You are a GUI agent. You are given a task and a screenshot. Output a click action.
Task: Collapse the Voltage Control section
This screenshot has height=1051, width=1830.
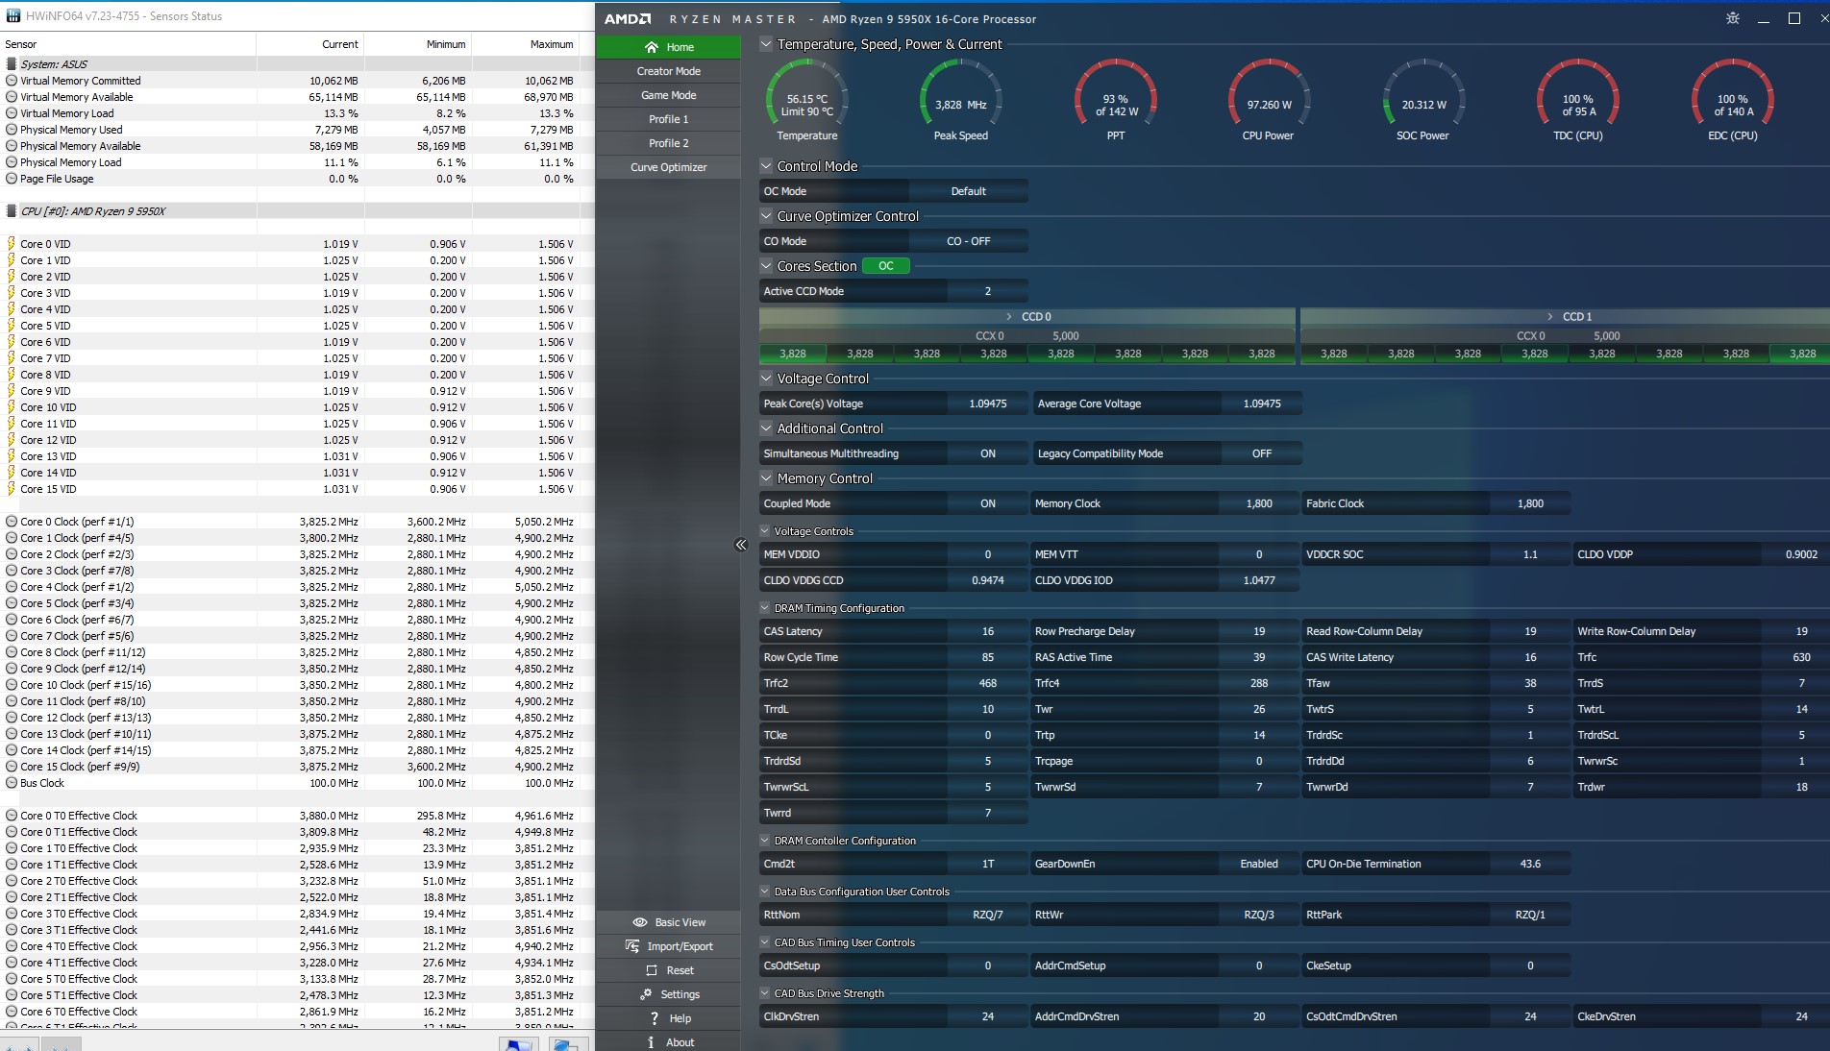tap(766, 379)
